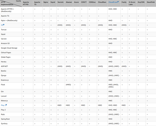Click the Express.js row label
The image size is (156, 126).
[5, 80]
